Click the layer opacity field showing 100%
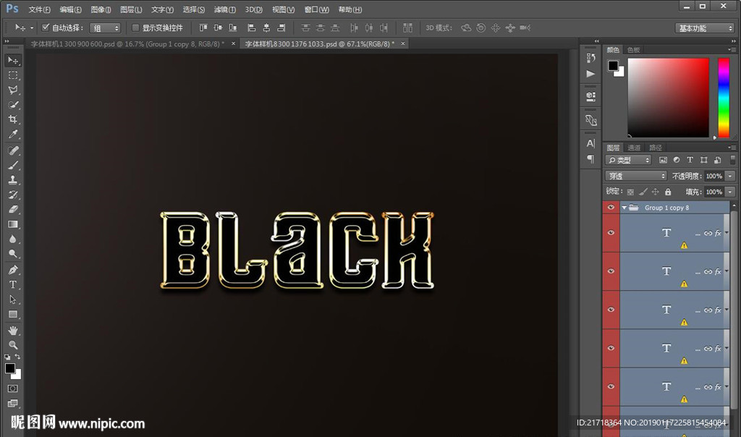 714,176
